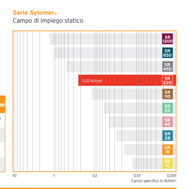Click the SR 55 green label
187x189 pixels.
pos(167,108)
